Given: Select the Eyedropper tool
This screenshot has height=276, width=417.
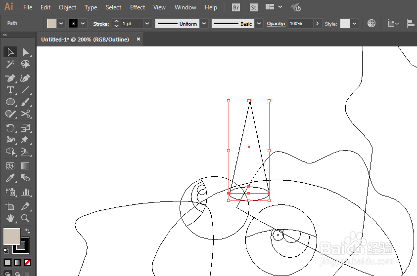Looking at the screenshot, I should (x=10, y=178).
